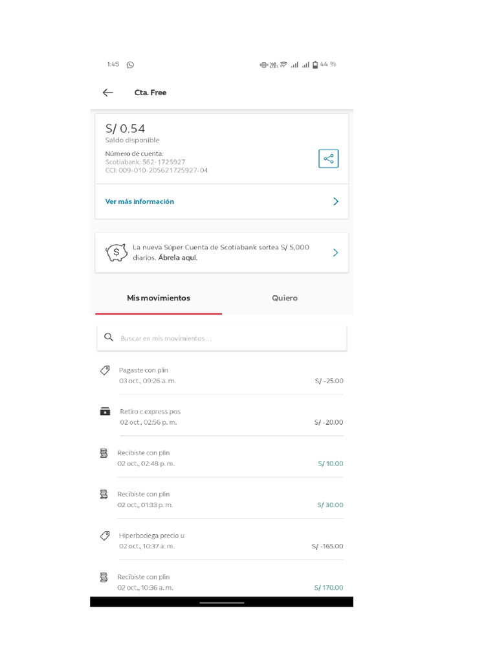Tap the tag icon beside Hiperbodega precio u

click(x=105, y=536)
